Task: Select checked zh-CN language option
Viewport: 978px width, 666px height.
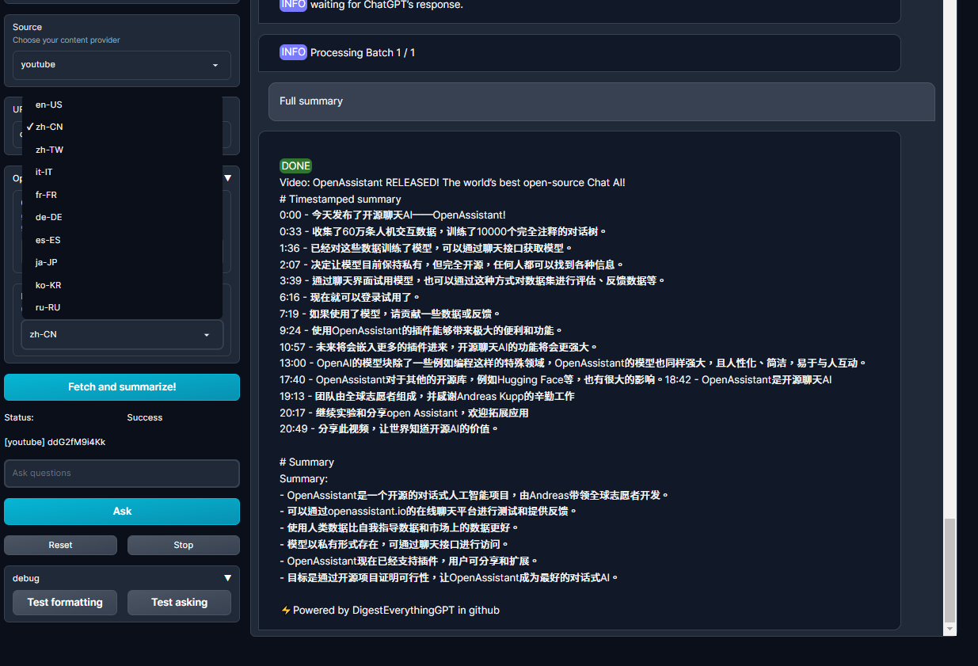Action: coord(122,127)
